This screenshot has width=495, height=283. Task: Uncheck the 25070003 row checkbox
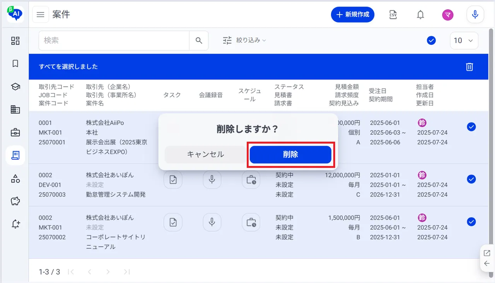[x=471, y=179]
